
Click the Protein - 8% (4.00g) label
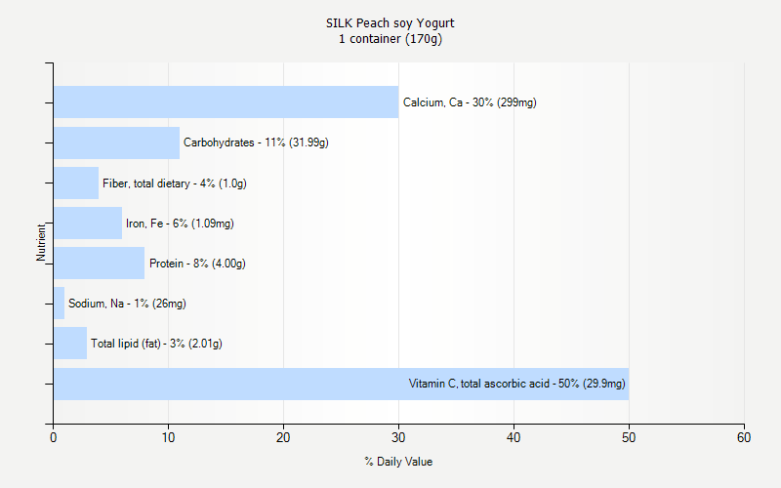coord(197,264)
